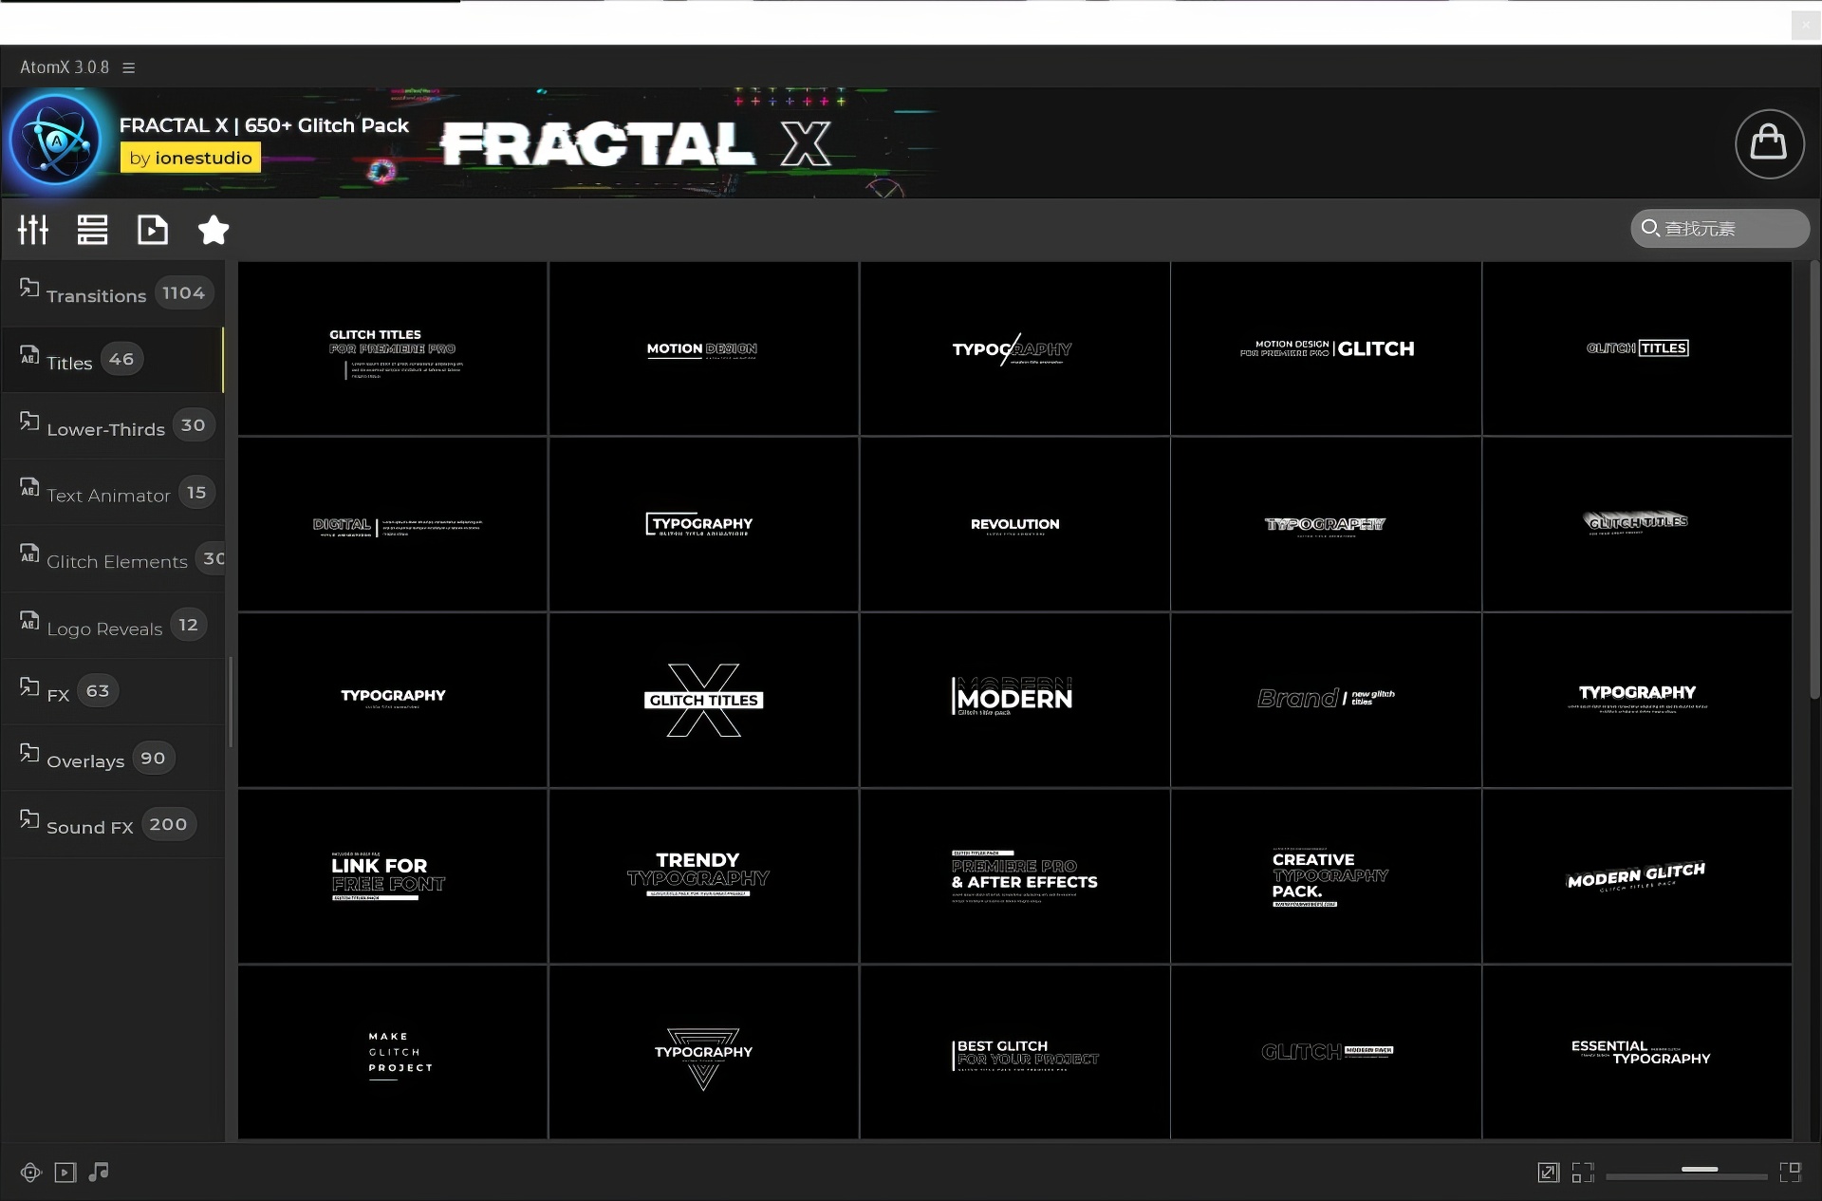Select the Revolution thumbnail
1822x1201 pixels.
click(1014, 524)
